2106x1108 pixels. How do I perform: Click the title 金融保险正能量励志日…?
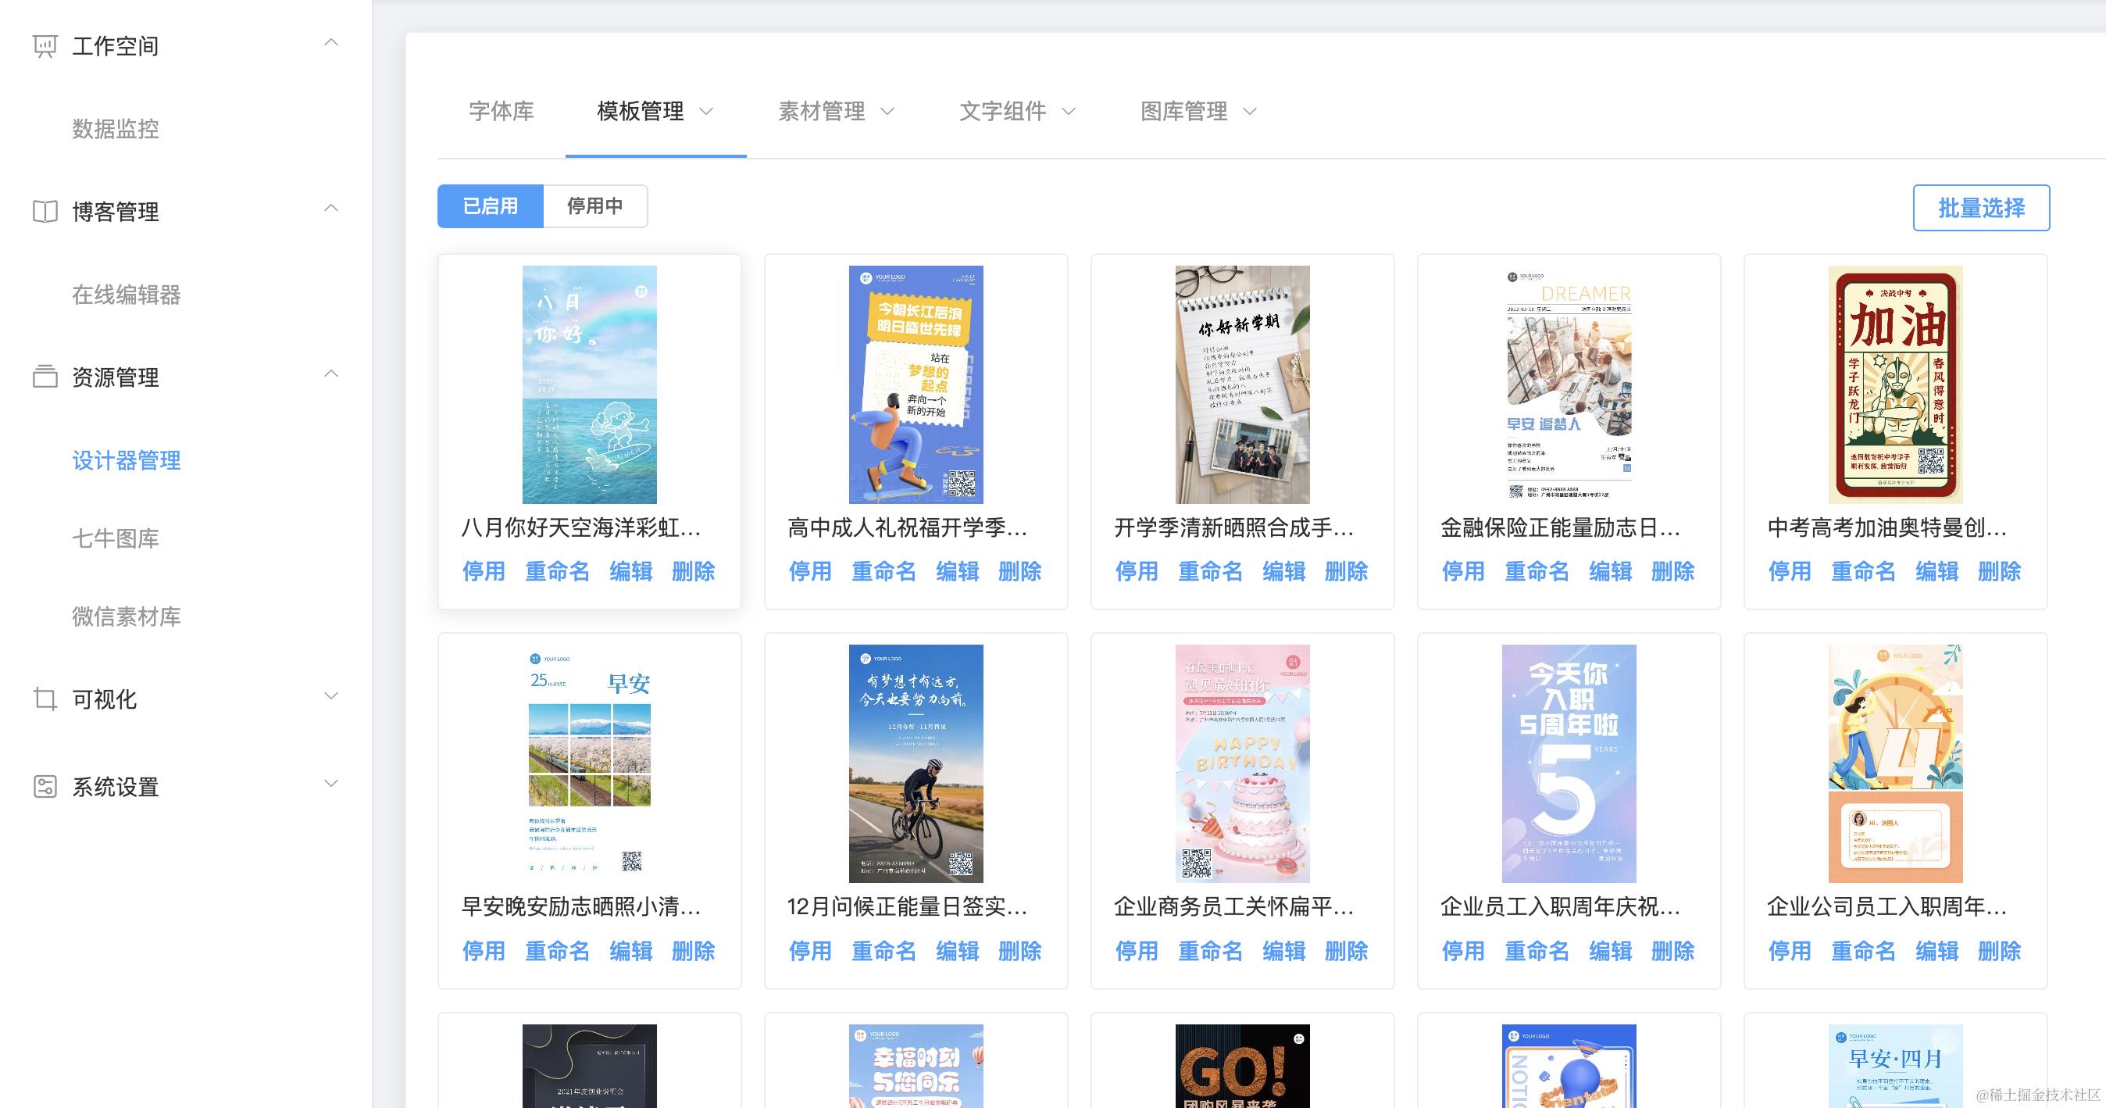pyautogui.click(x=1560, y=527)
